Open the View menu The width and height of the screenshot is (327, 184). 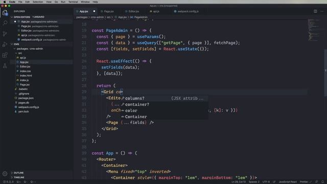49,2
